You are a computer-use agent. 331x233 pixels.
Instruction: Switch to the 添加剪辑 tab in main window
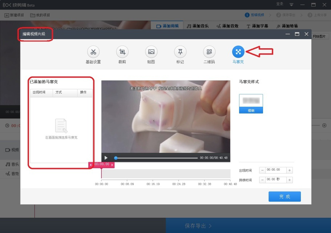[x=167, y=26]
